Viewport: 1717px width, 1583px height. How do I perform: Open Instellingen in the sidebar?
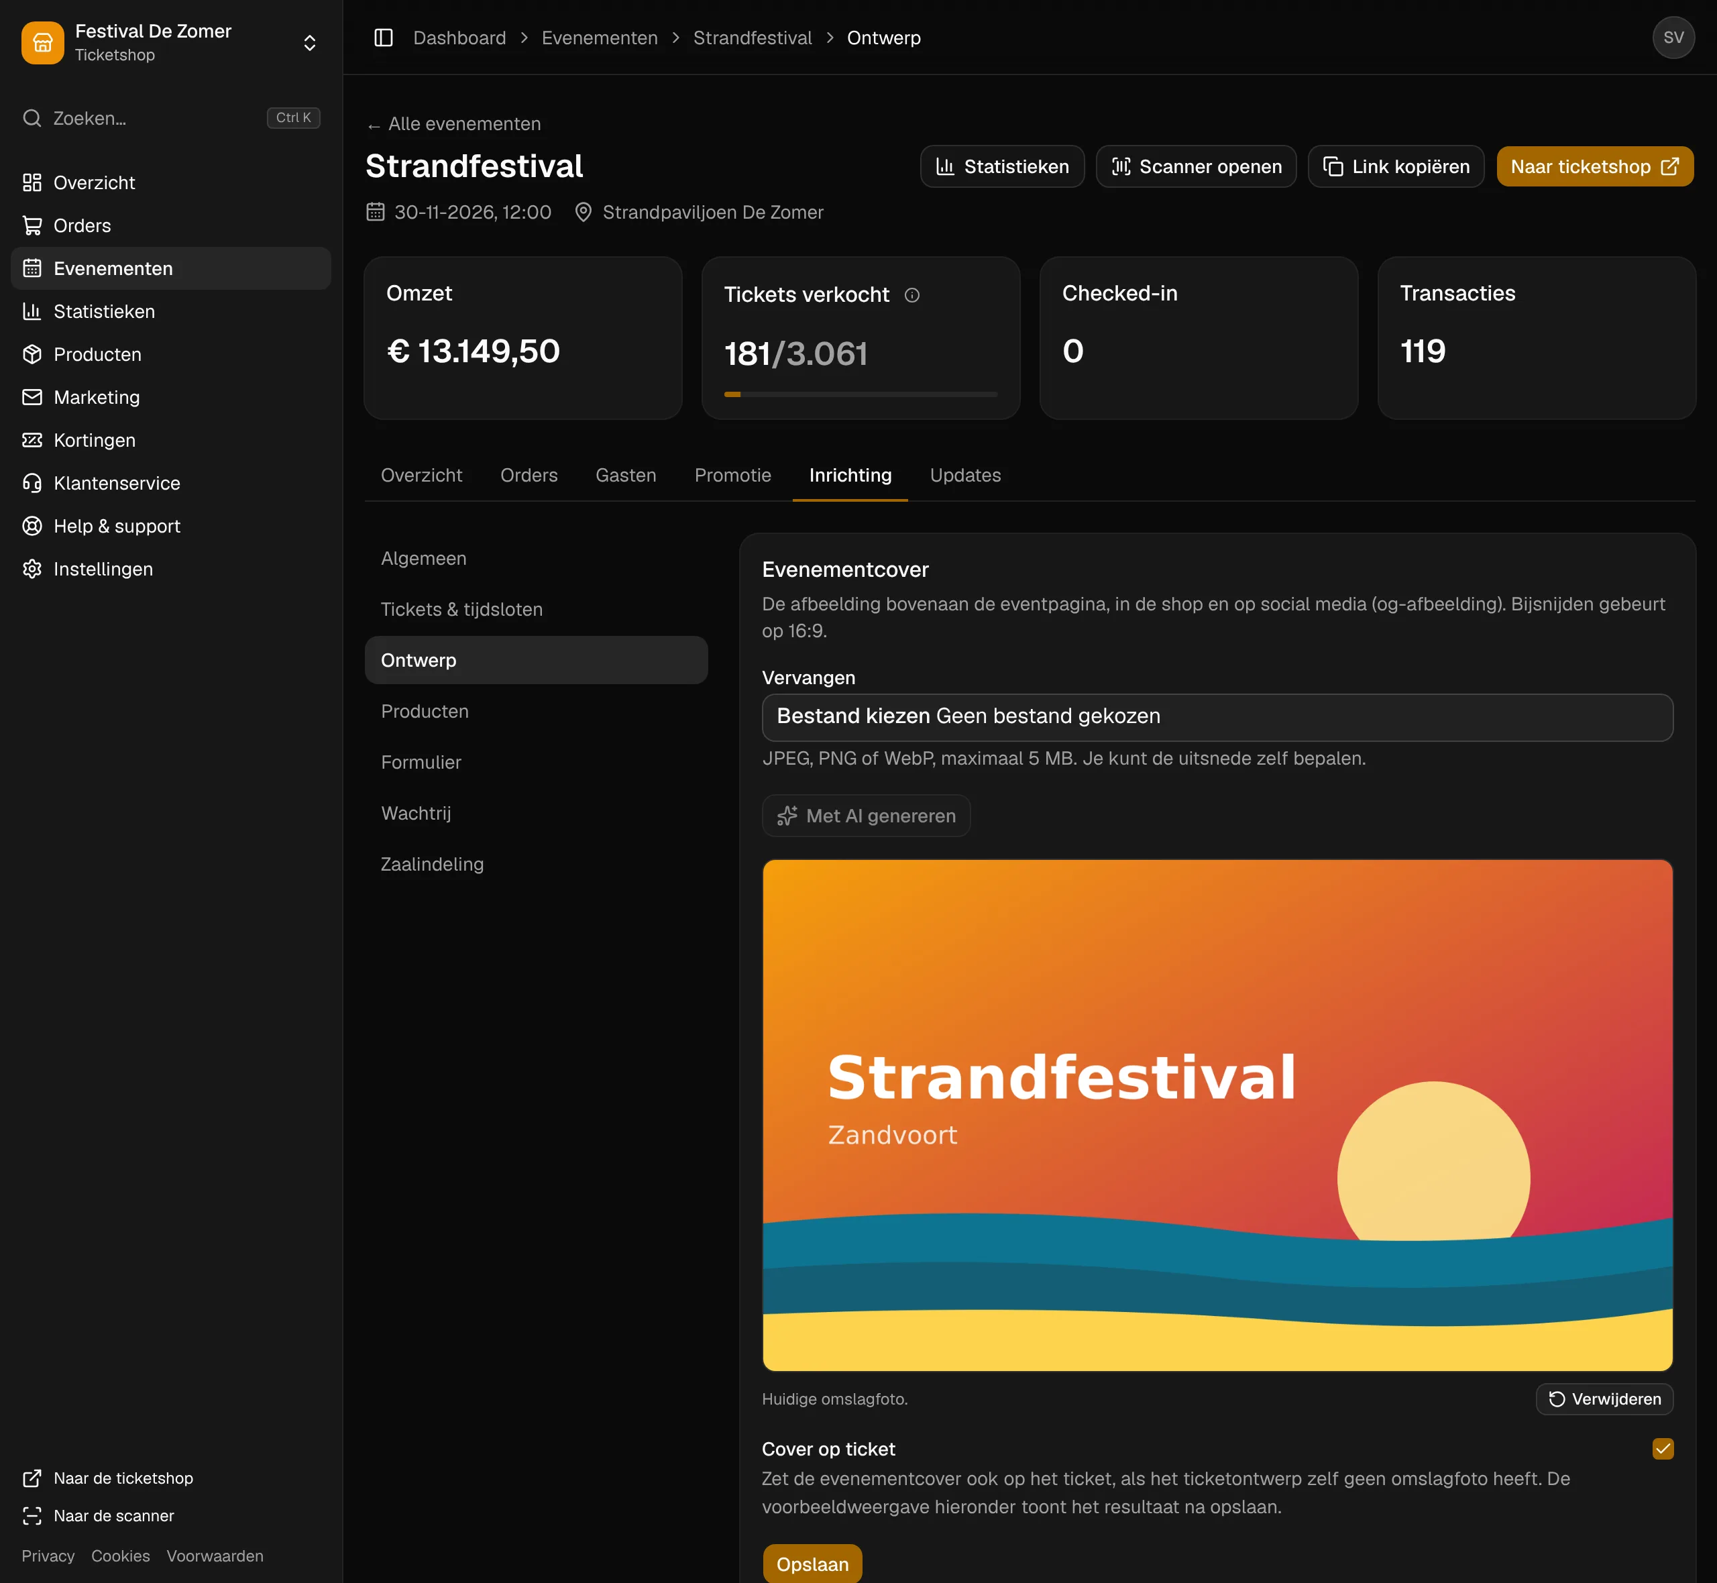[170, 569]
